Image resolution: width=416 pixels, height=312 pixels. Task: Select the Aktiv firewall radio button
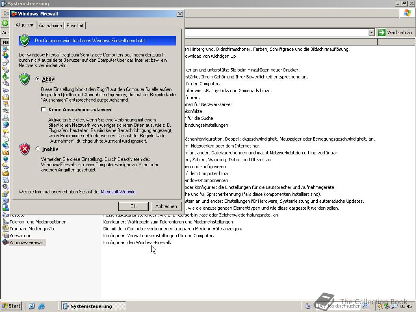[38, 79]
